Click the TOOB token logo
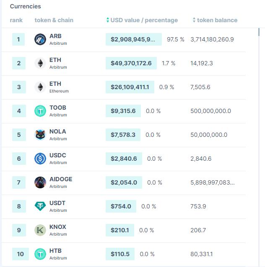 click(x=40, y=111)
